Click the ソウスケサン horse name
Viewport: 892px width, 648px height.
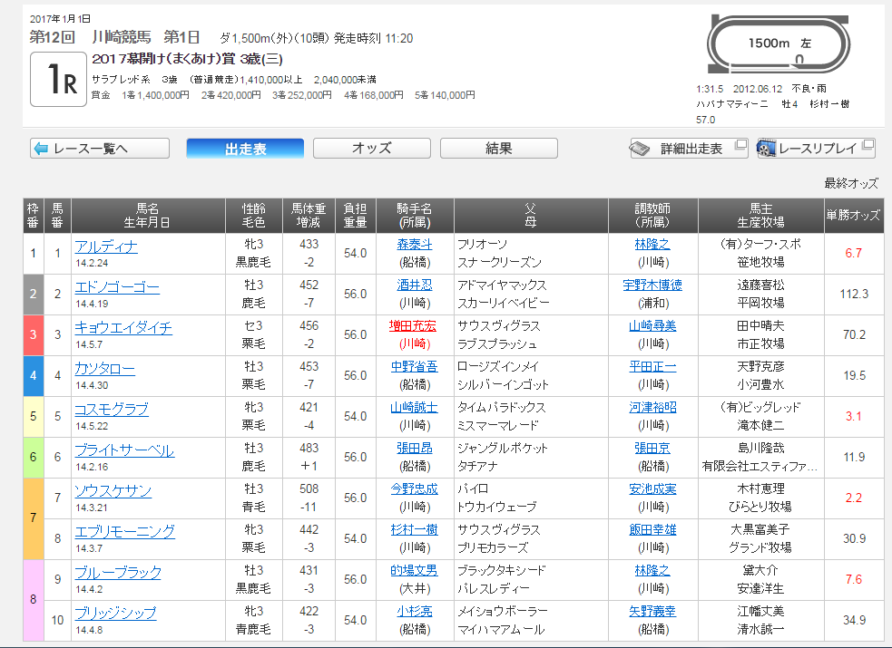coord(113,490)
